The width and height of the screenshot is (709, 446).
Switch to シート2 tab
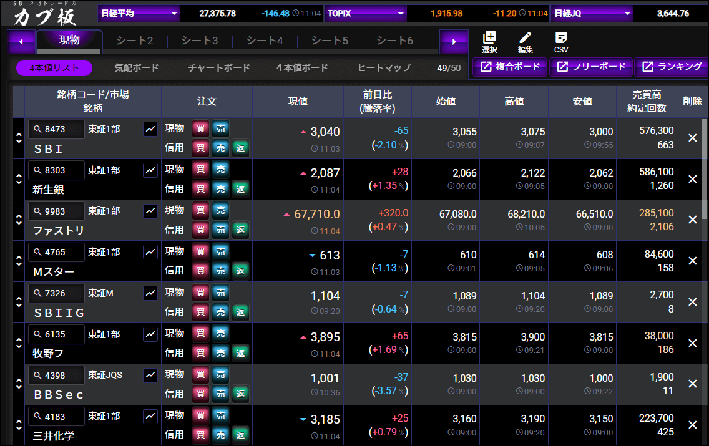point(135,41)
